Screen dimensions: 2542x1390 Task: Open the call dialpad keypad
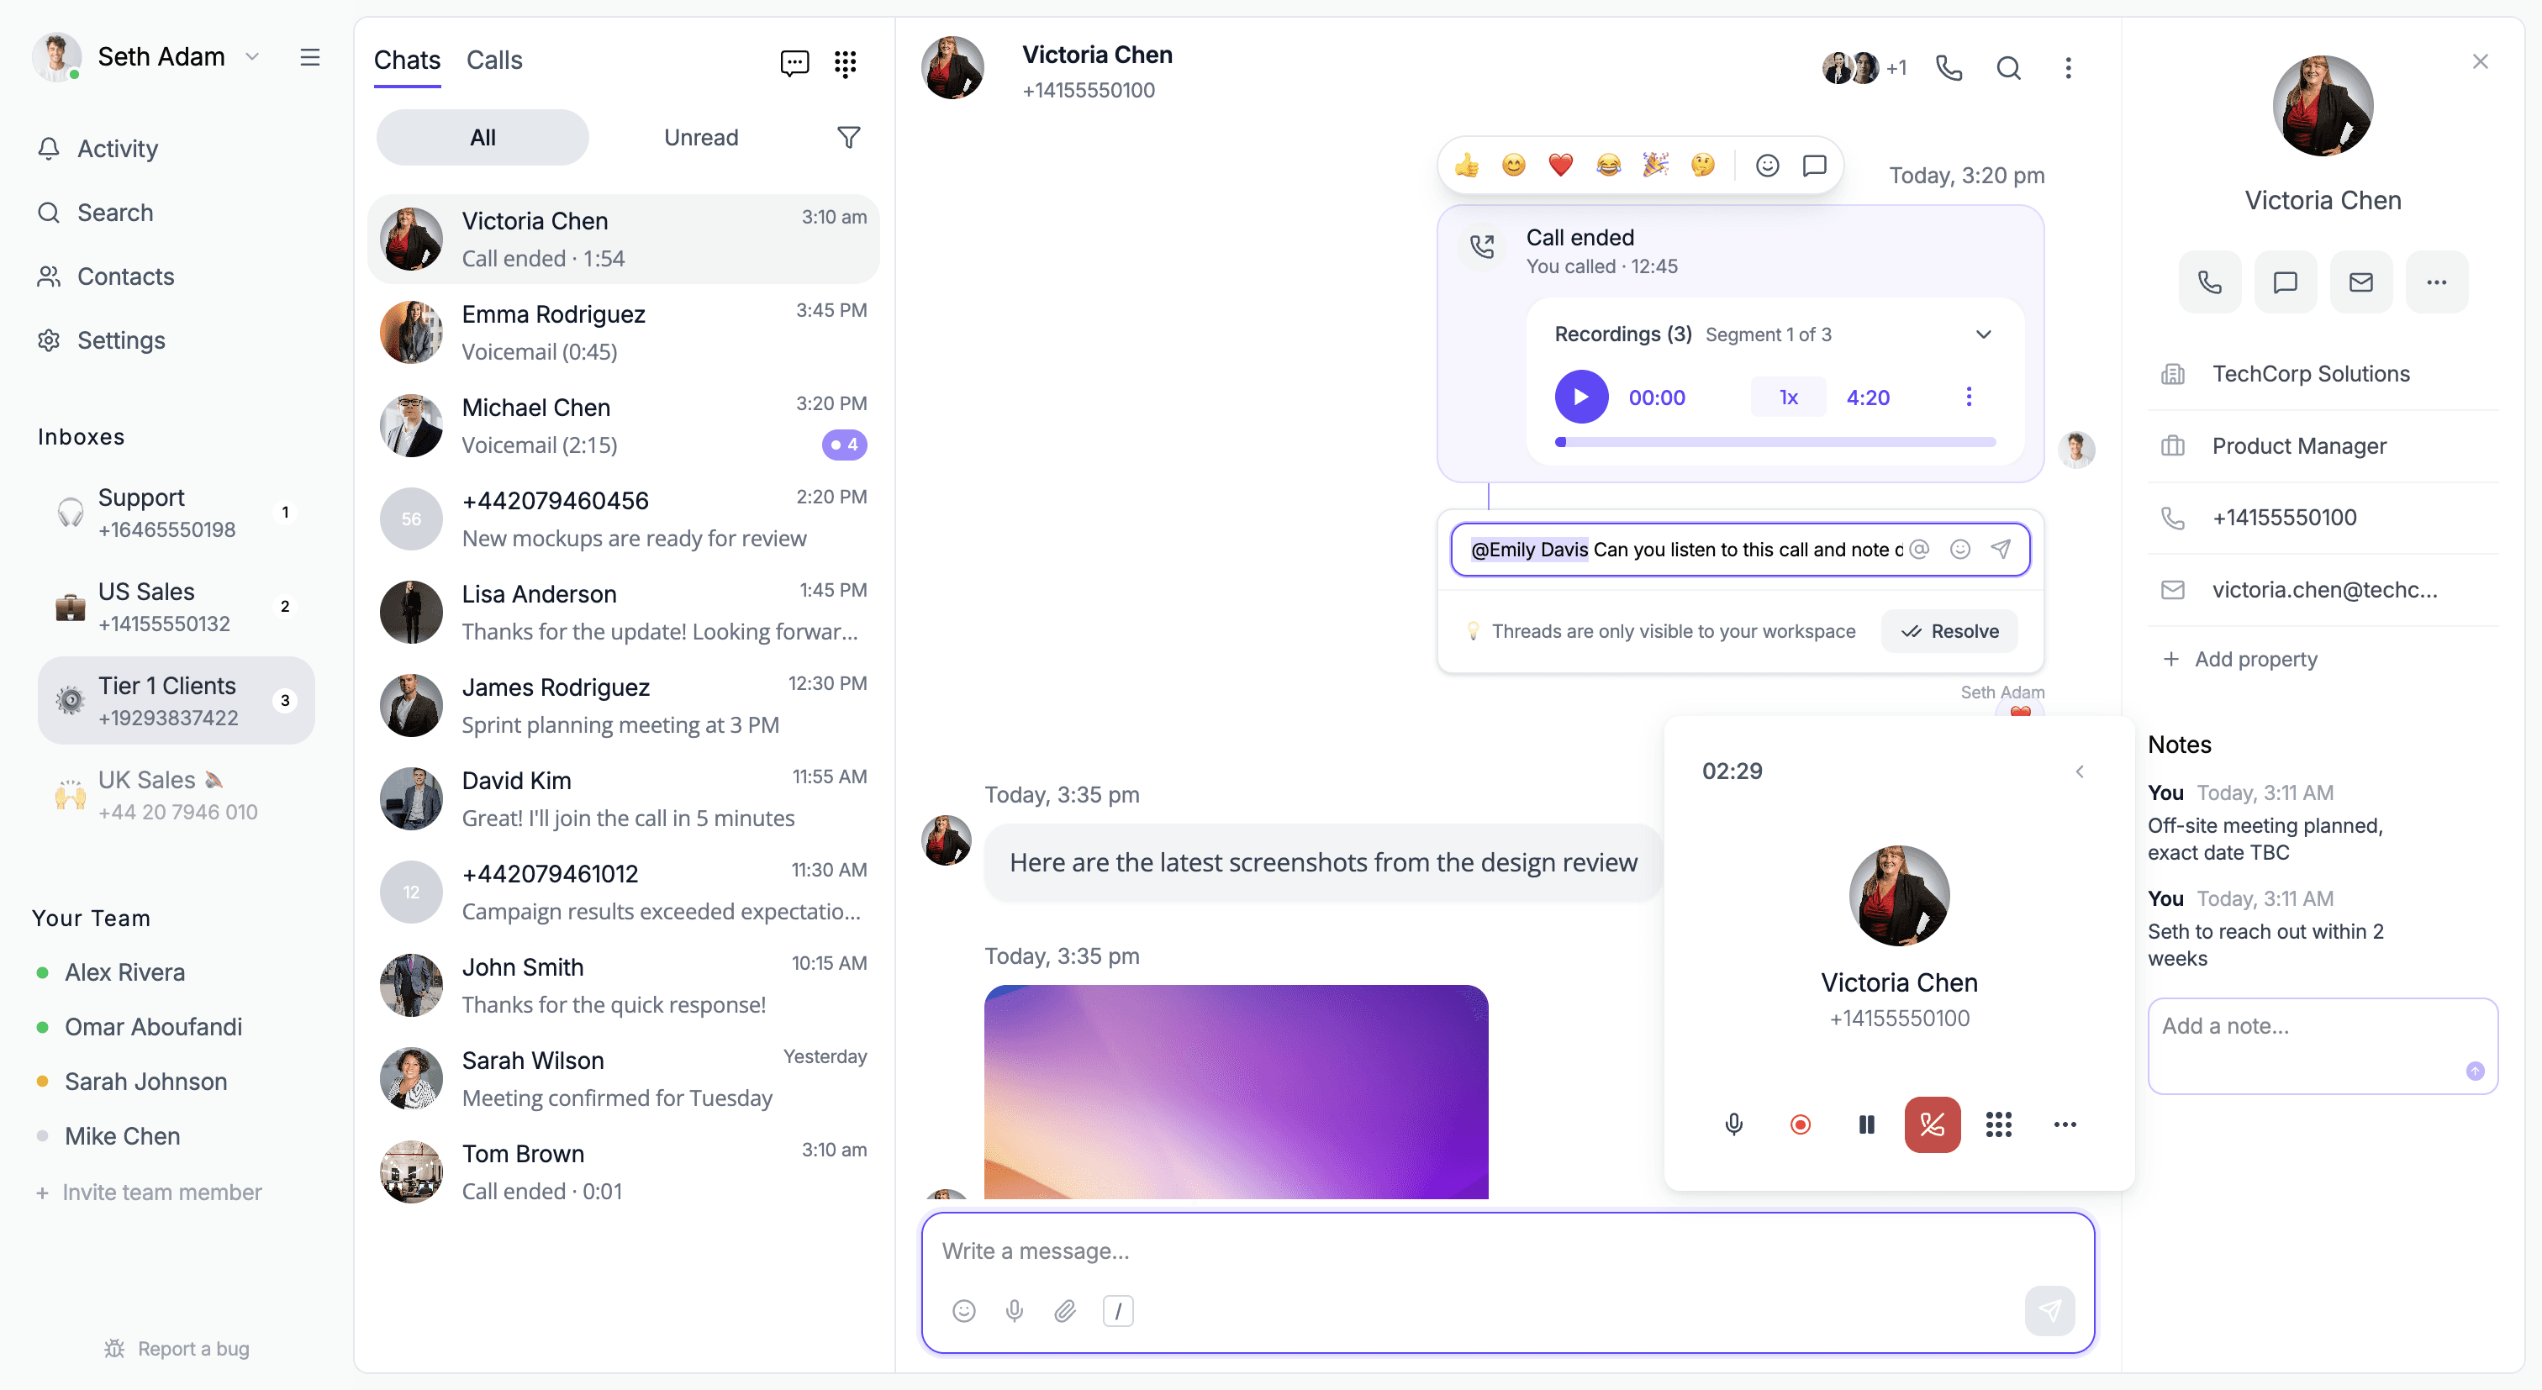point(1998,1124)
